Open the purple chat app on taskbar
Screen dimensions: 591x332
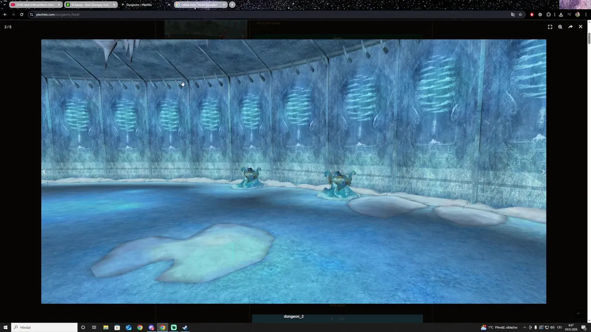click(151, 327)
